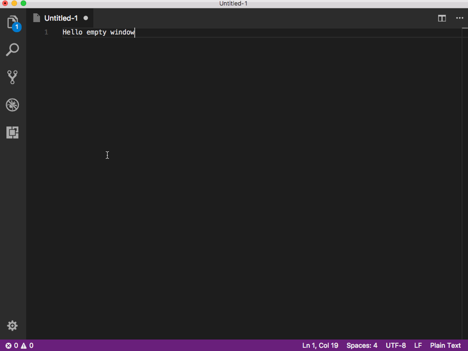Image resolution: width=468 pixels, height=351 pixels.
Task: Toggle the Untitled-1 unsaved changes dot
Action: (86, 18)
